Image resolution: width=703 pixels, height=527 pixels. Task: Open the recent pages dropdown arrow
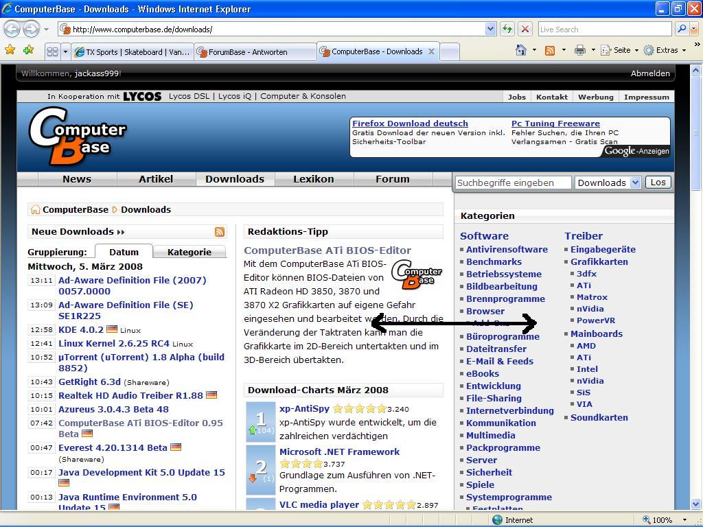46,30
